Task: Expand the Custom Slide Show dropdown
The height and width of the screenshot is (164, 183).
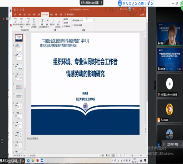Action: point(34,22)
